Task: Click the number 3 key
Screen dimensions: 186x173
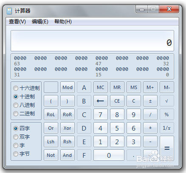Action: [x=134, y=142]
